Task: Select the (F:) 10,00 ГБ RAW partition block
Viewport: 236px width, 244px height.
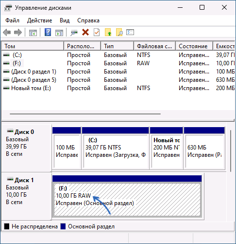Action: click(127, 196)
